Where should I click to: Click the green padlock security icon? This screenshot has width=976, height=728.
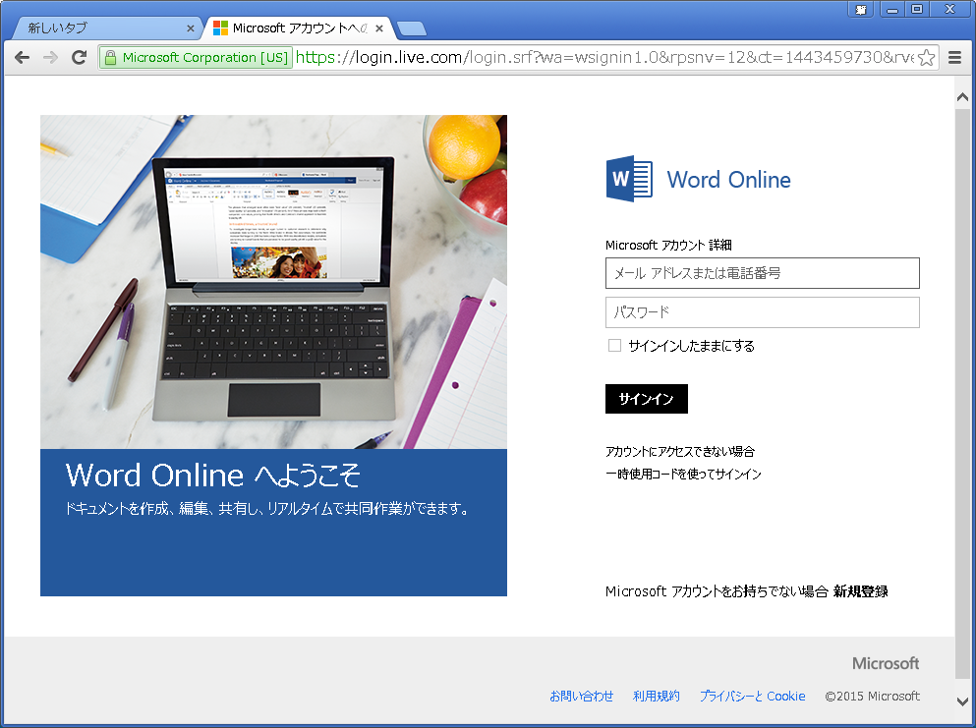[110, 58]
